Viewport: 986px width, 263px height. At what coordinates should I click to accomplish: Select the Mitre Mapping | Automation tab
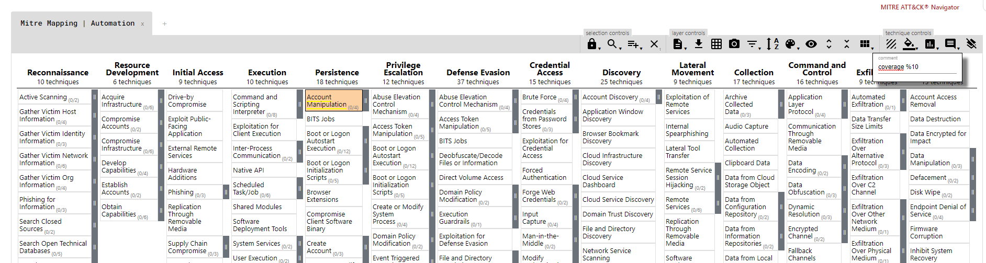pyautogui.click(x=77, y=24)
